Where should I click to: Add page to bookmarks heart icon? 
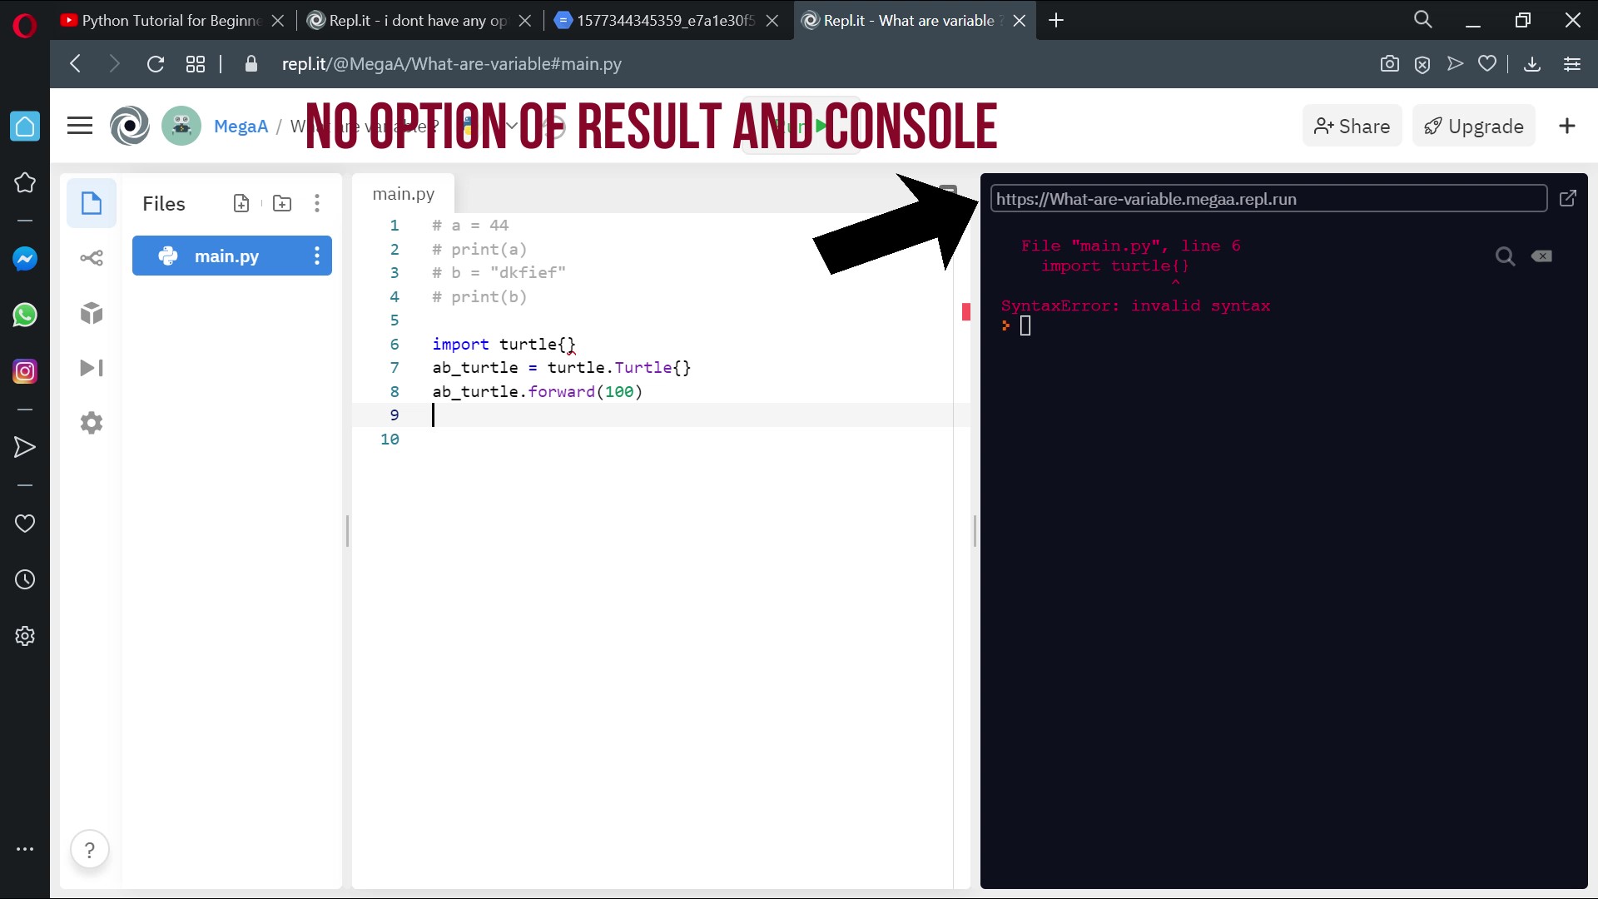(x=1487, y=63)
